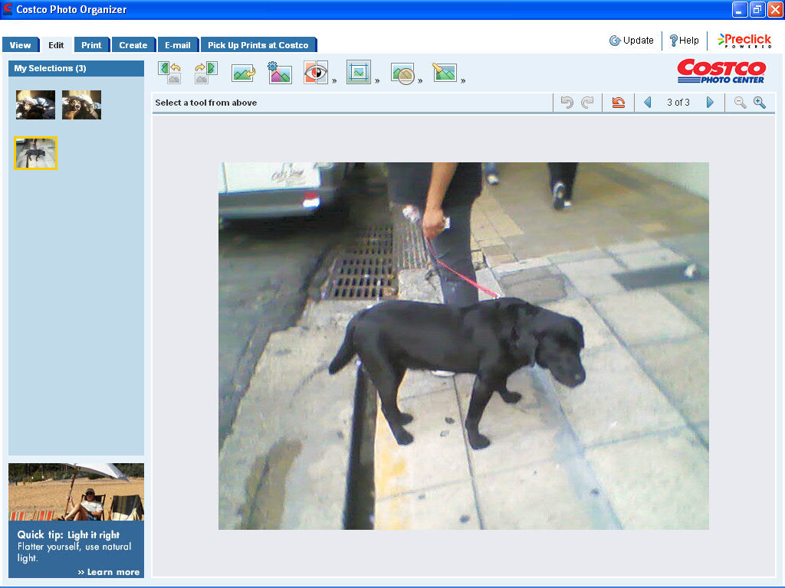Select the first thumbnail in My Selections
The height and width of the screenshot is (588, 785).
point(35,105)
